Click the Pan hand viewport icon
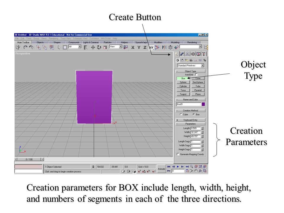Screen dimensions: 284x213 click(196, 171)
